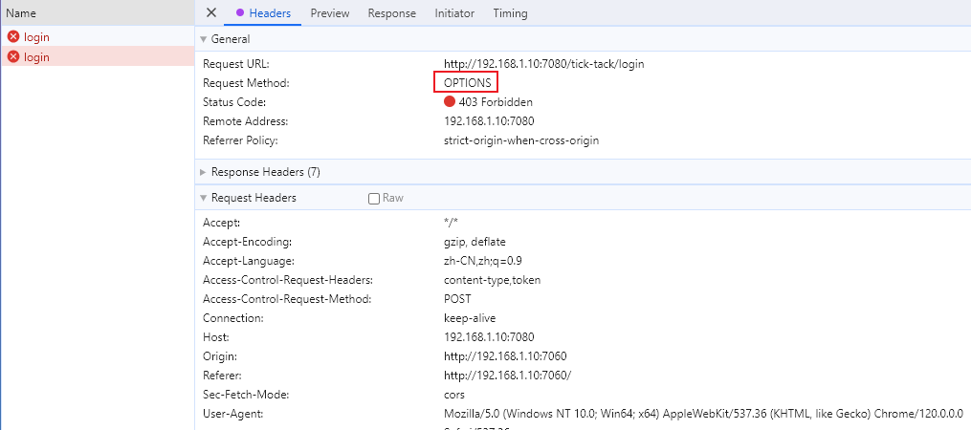
Task: Switch to the Preview tab
Action: pyautogui.click(x=330, y=13)
